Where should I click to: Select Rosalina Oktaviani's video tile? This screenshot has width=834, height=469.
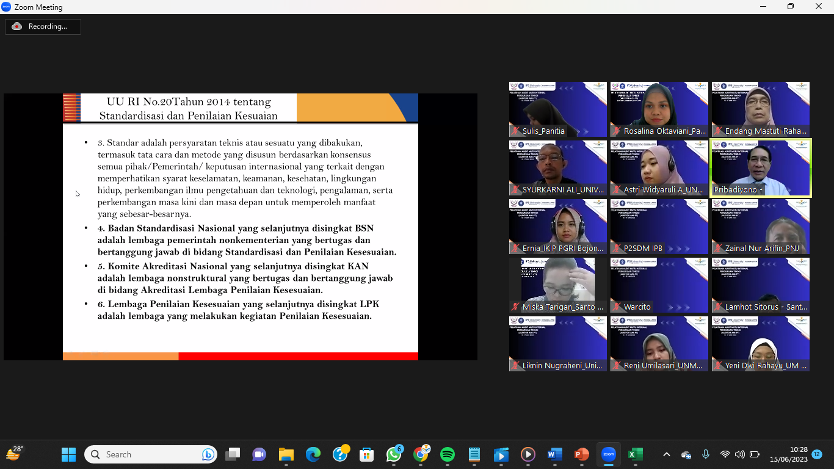[x=659, y=109]
